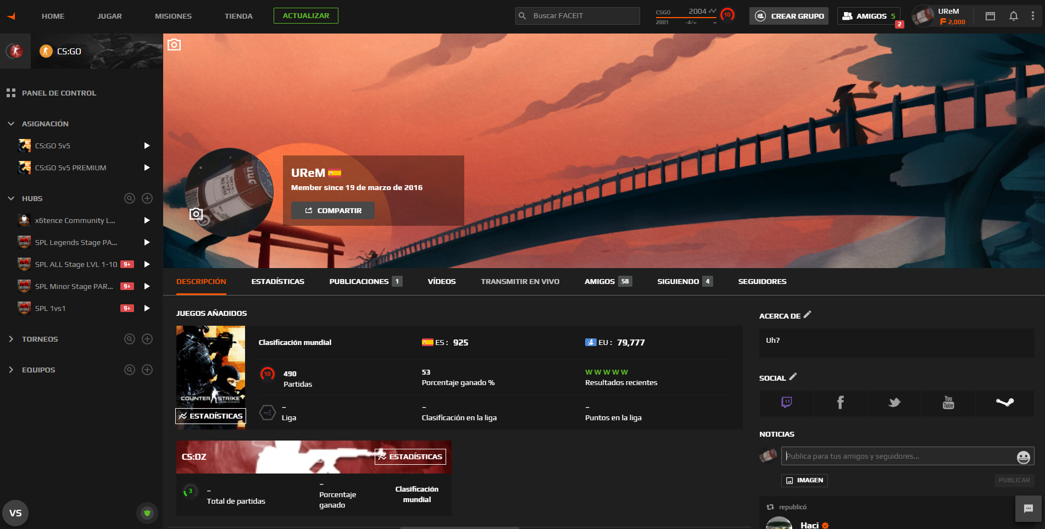
Task: Click the search Equipos icon
Action: [130, 370]
